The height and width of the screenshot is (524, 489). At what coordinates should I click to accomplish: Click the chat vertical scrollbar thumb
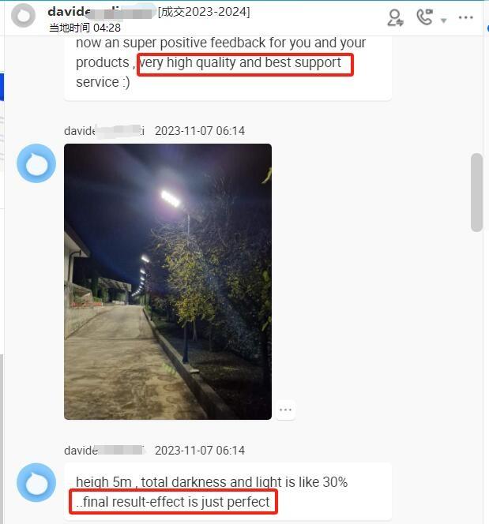[476, 193]
